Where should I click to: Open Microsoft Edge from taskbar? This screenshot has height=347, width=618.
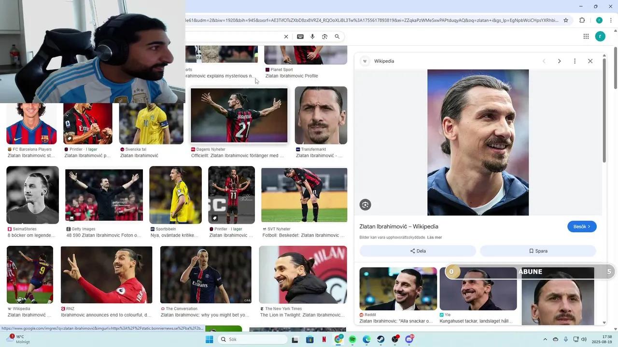pyautogui.click(x=367, y=339)
